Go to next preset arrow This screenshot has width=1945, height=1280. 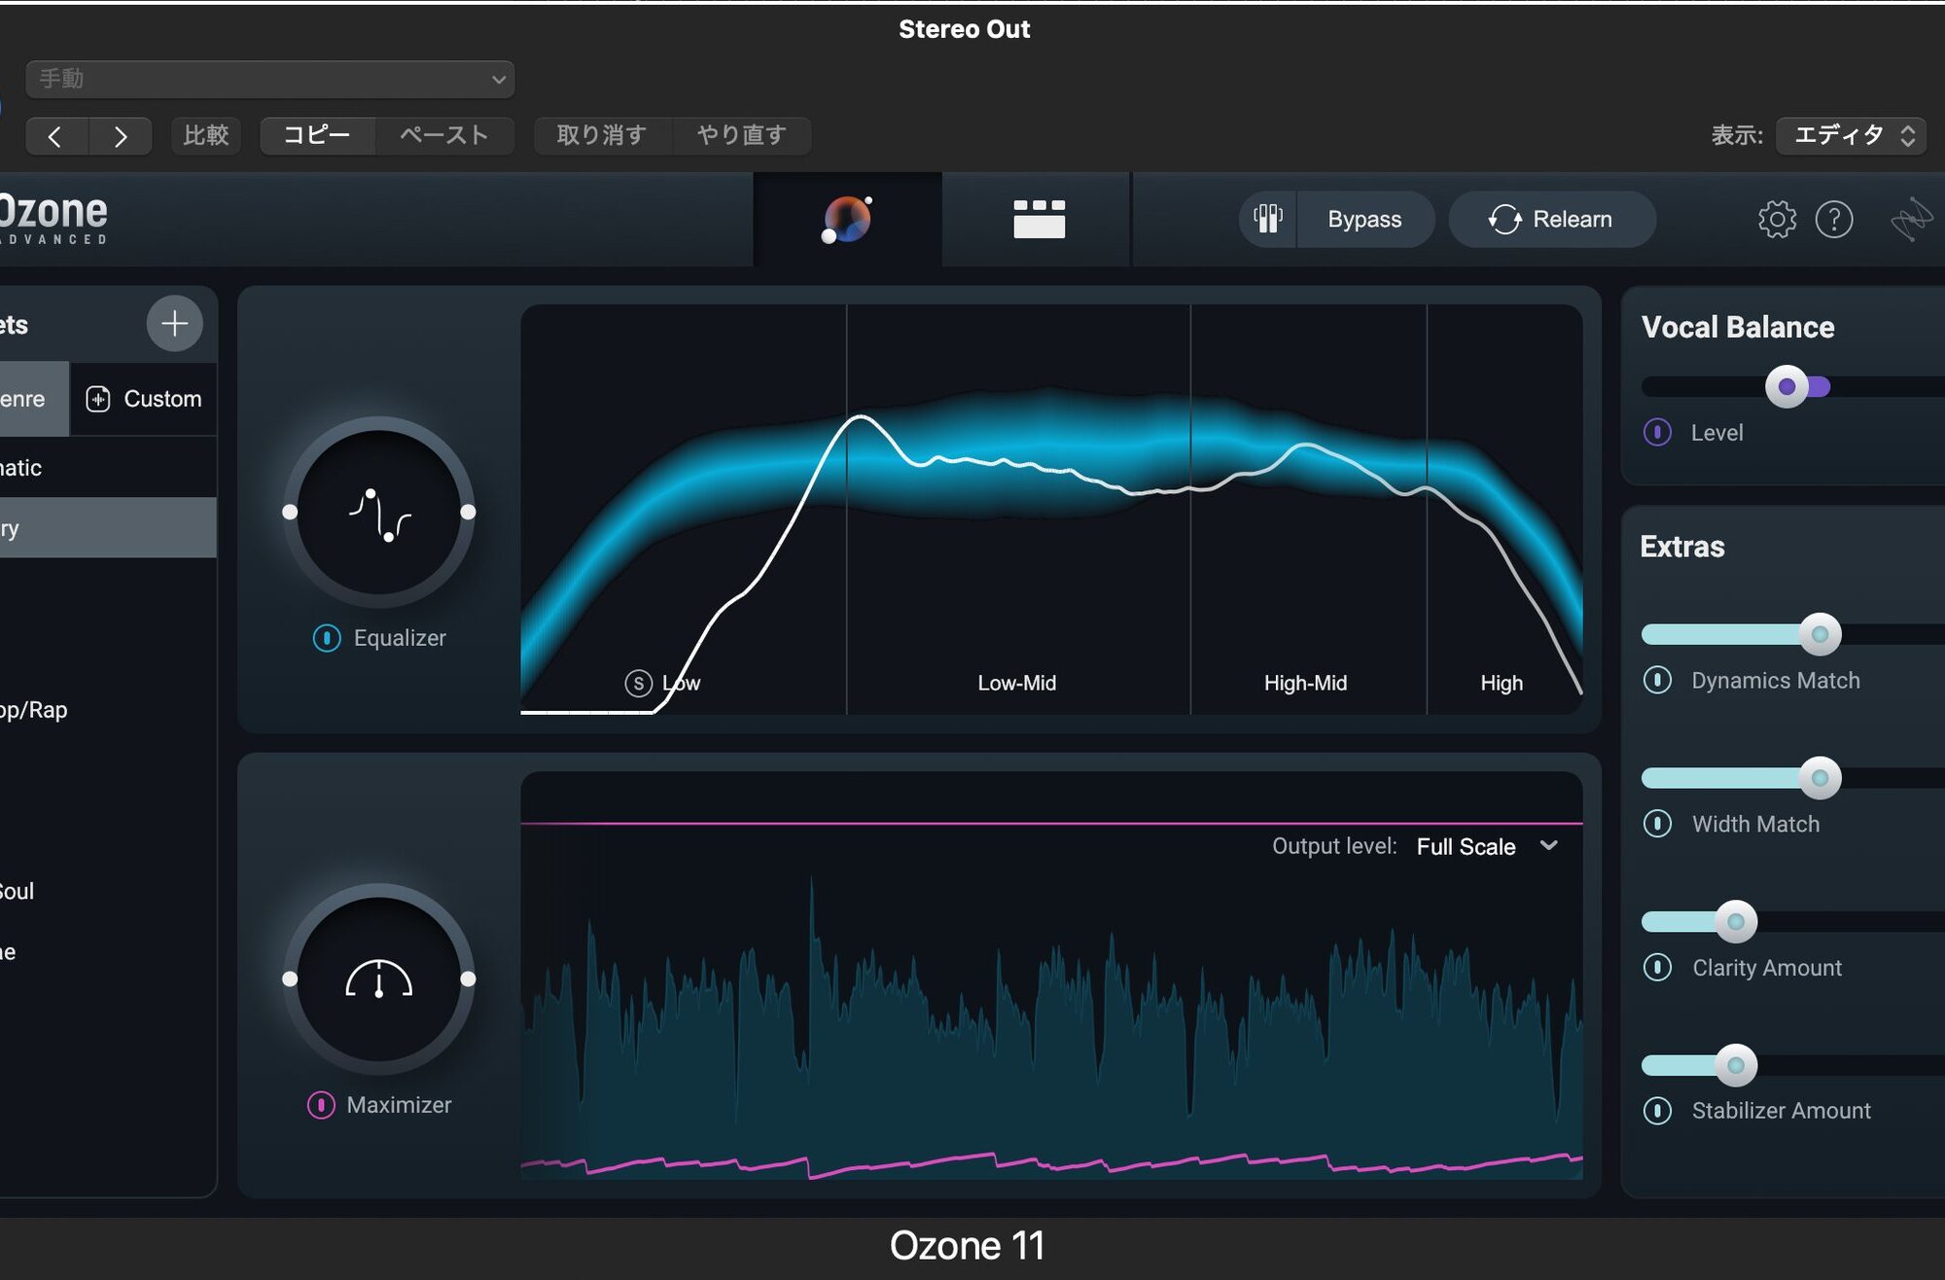(x=121, y=136)
